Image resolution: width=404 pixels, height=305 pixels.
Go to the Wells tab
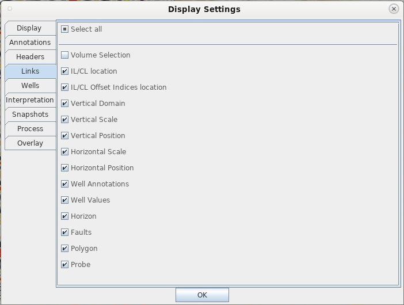point(30,86)
